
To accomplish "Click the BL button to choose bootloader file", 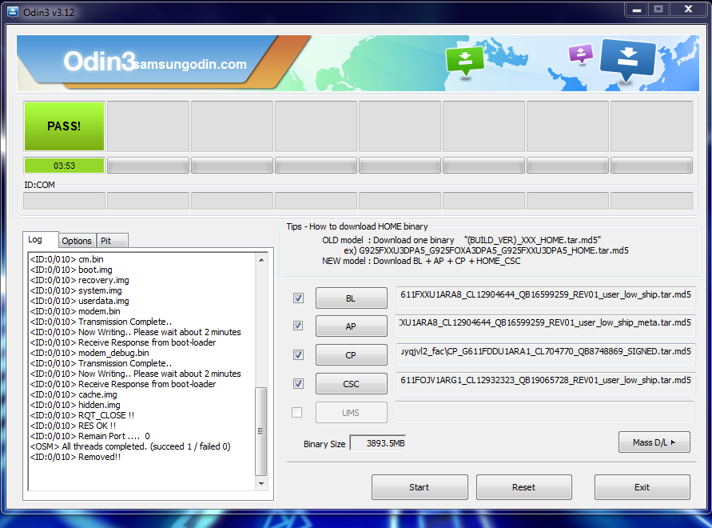I will click(352, 298).
